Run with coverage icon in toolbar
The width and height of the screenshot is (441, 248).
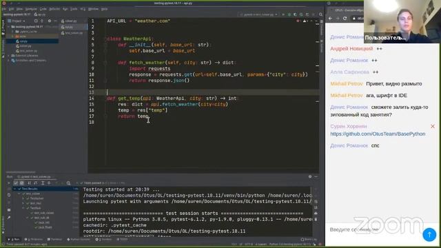295,14
